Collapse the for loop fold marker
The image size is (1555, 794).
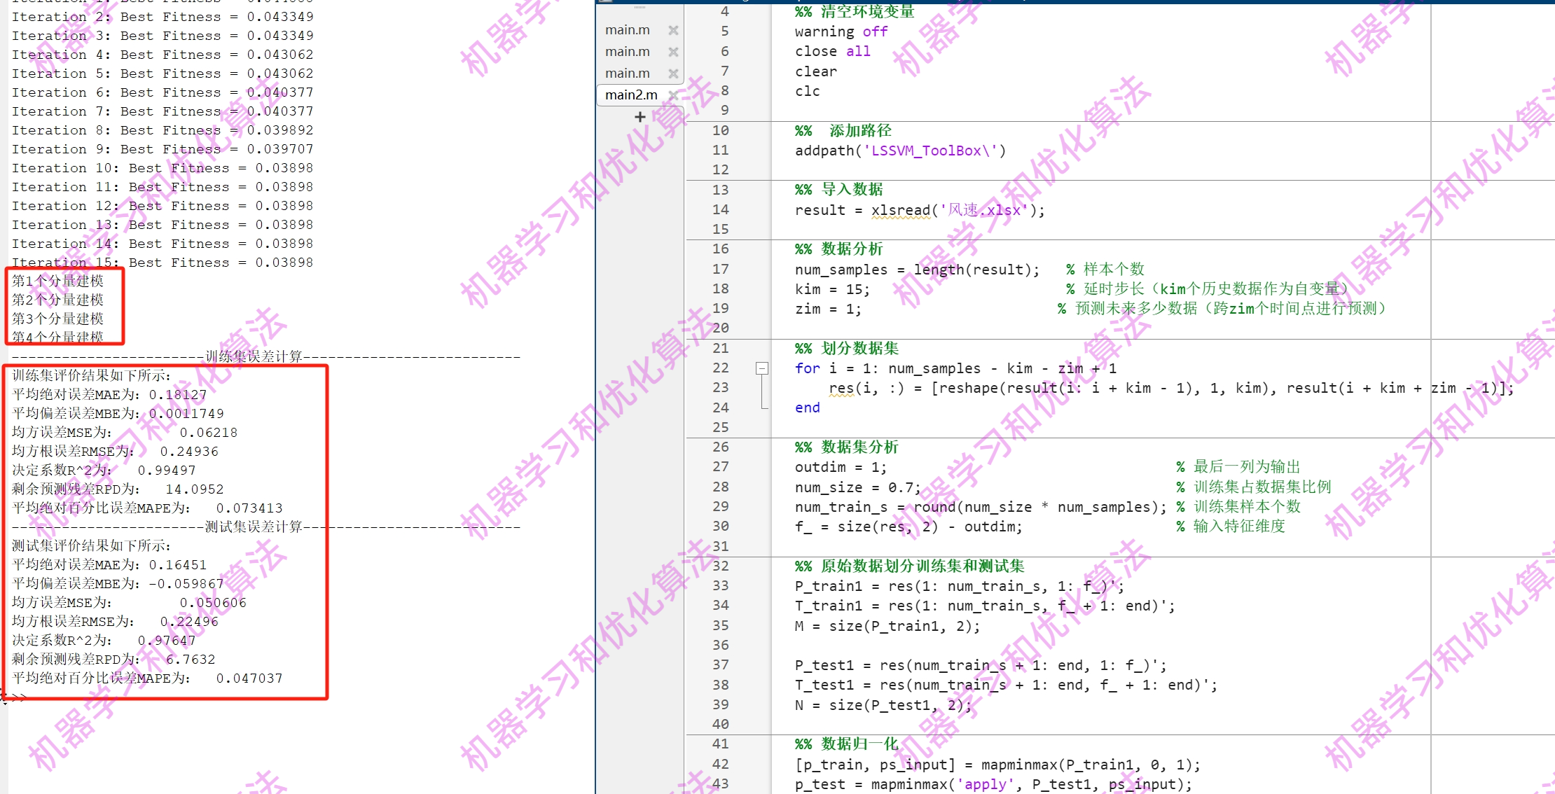point(762,368)
